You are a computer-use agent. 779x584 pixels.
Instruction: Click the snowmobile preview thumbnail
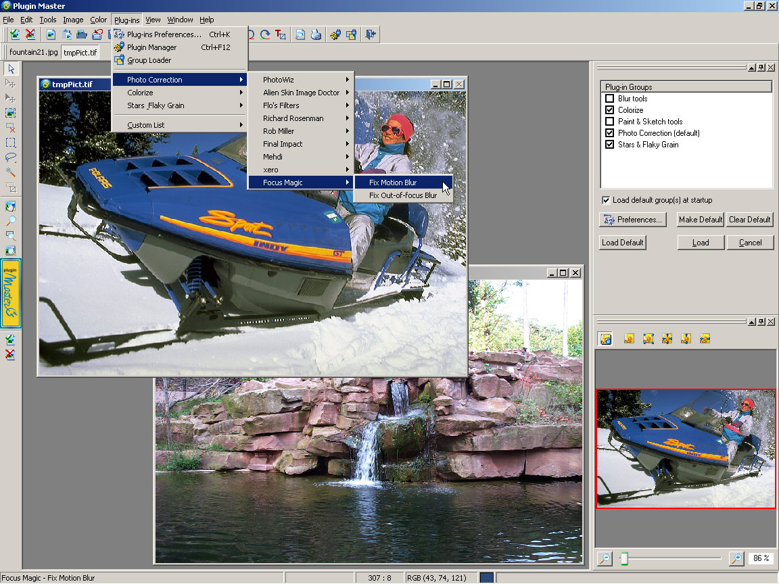click(686, 448)
